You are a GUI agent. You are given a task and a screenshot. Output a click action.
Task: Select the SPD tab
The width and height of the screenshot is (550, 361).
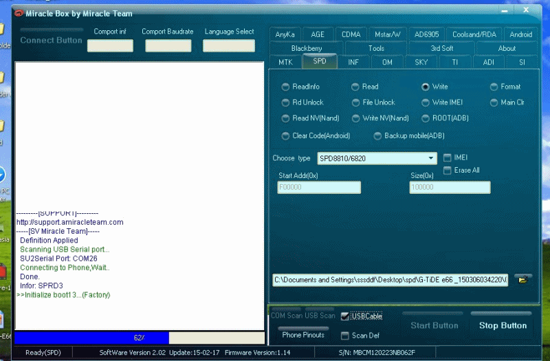[x=320, y=61]
